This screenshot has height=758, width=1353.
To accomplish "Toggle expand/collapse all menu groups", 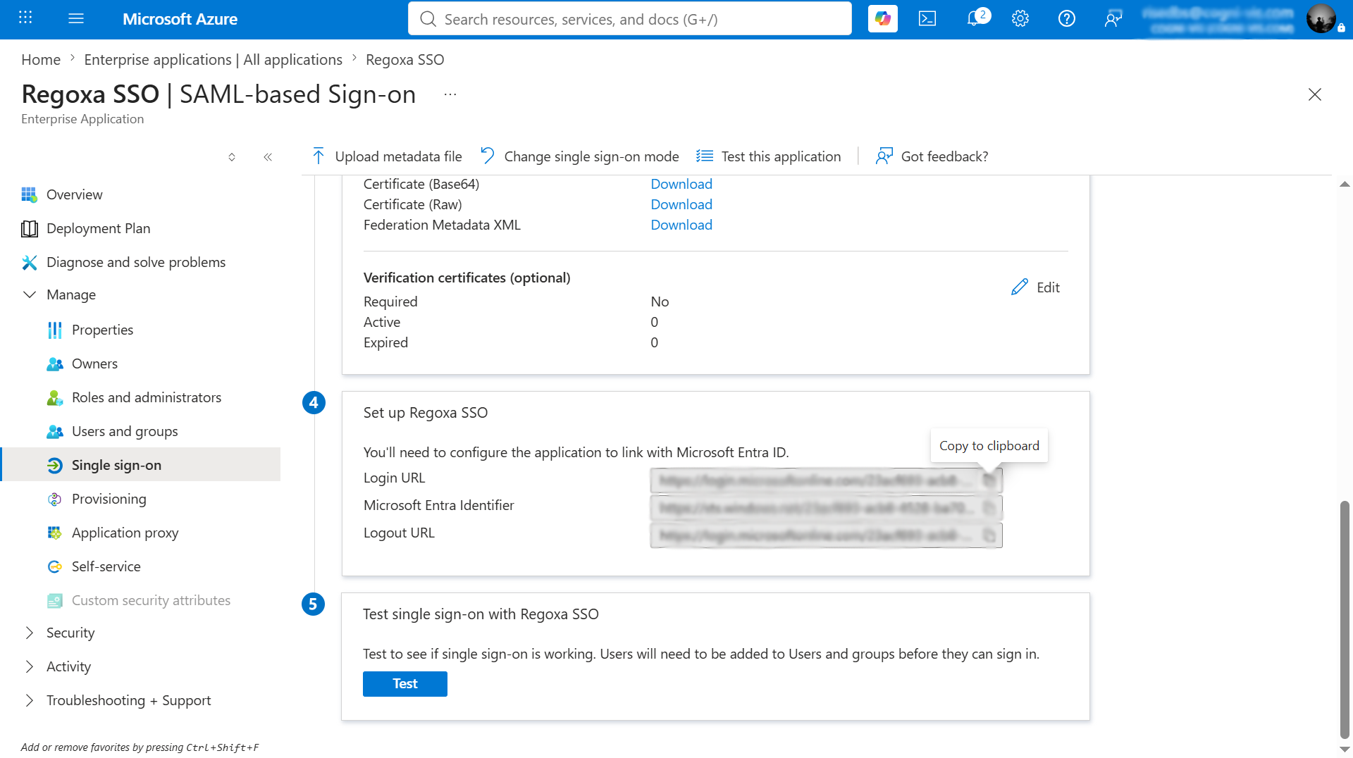I will point(232,157).
